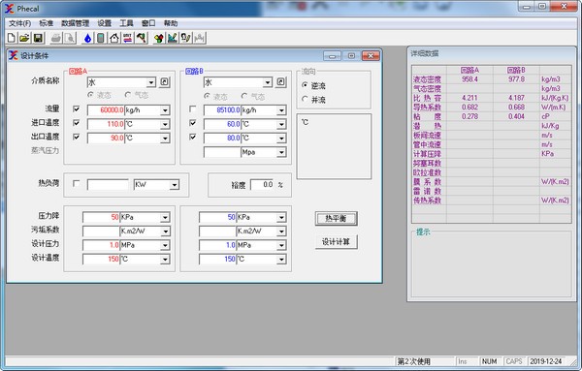582x371 pixels.
Task: Click loop A fouling factor input field
Action: point(101,232)
